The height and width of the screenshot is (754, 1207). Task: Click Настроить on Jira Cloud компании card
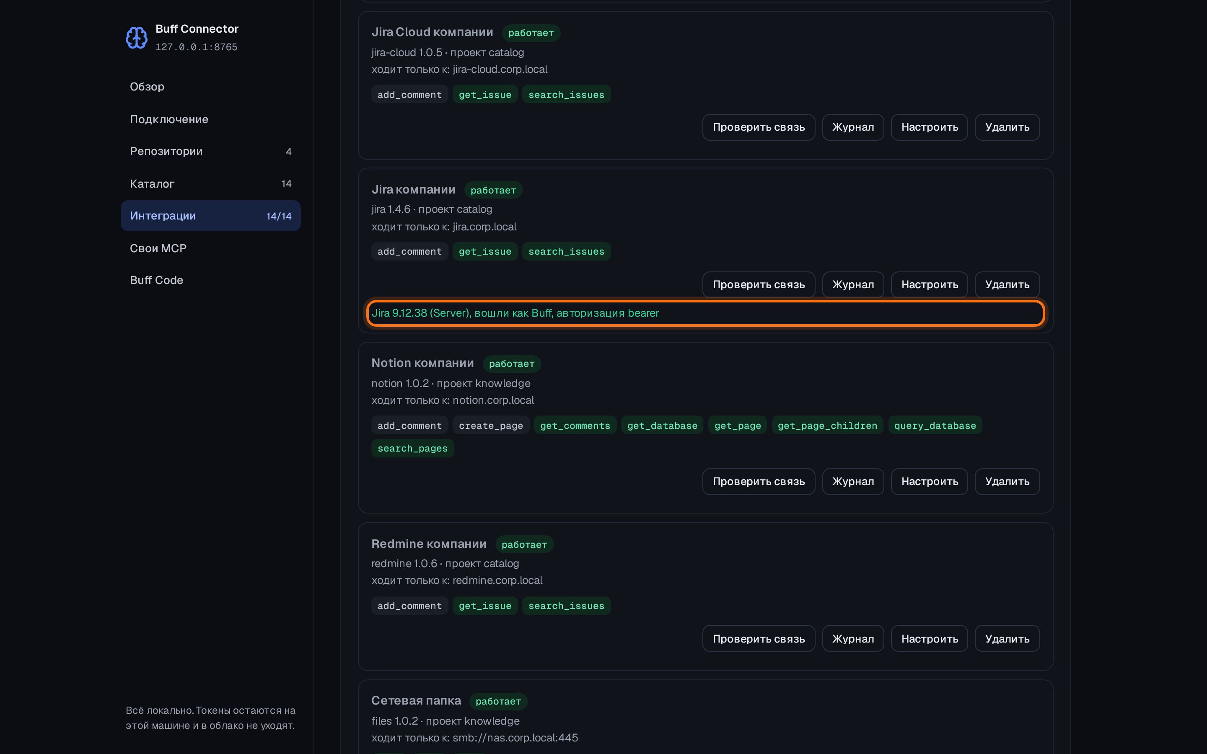point(929,127)
